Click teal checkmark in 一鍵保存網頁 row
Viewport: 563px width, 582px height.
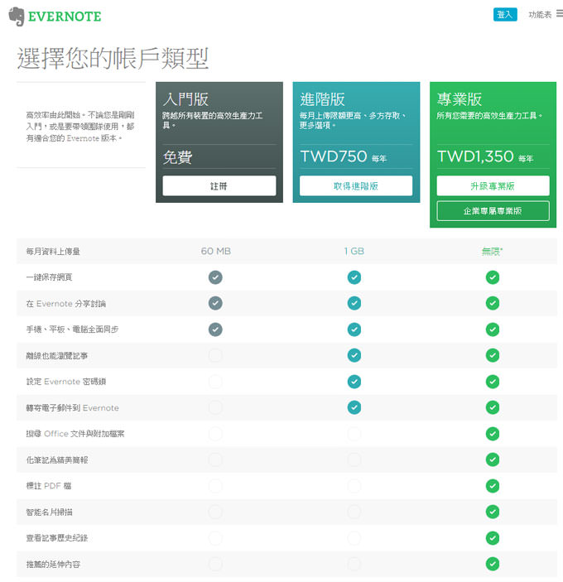(354, 277)
